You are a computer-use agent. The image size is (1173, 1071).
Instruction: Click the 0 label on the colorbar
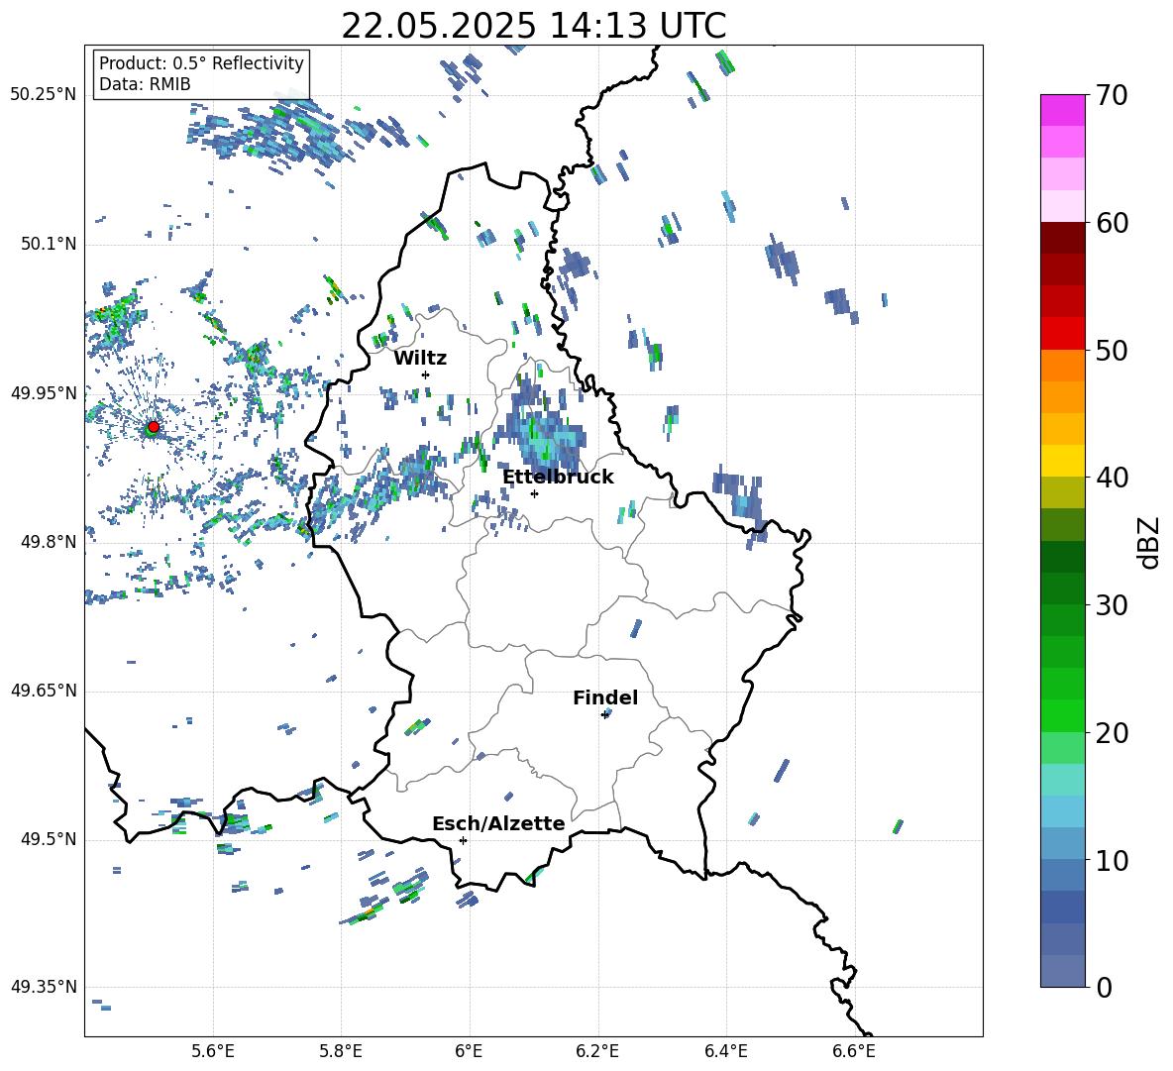click(1104, 987)
